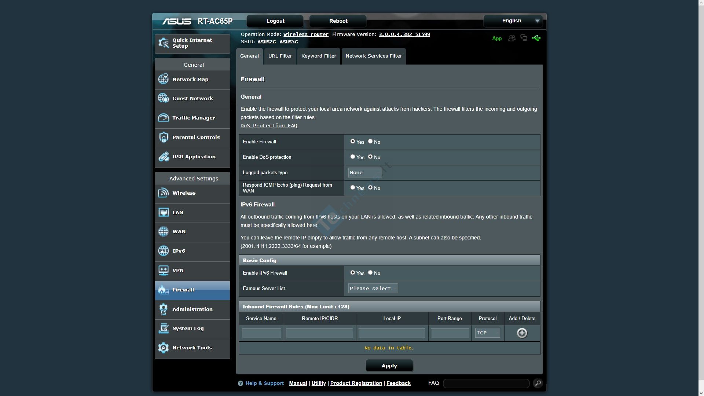This screenshot has height=396, width=704.
Task: Click the browser vertical scrollbar
Action: 701,198
